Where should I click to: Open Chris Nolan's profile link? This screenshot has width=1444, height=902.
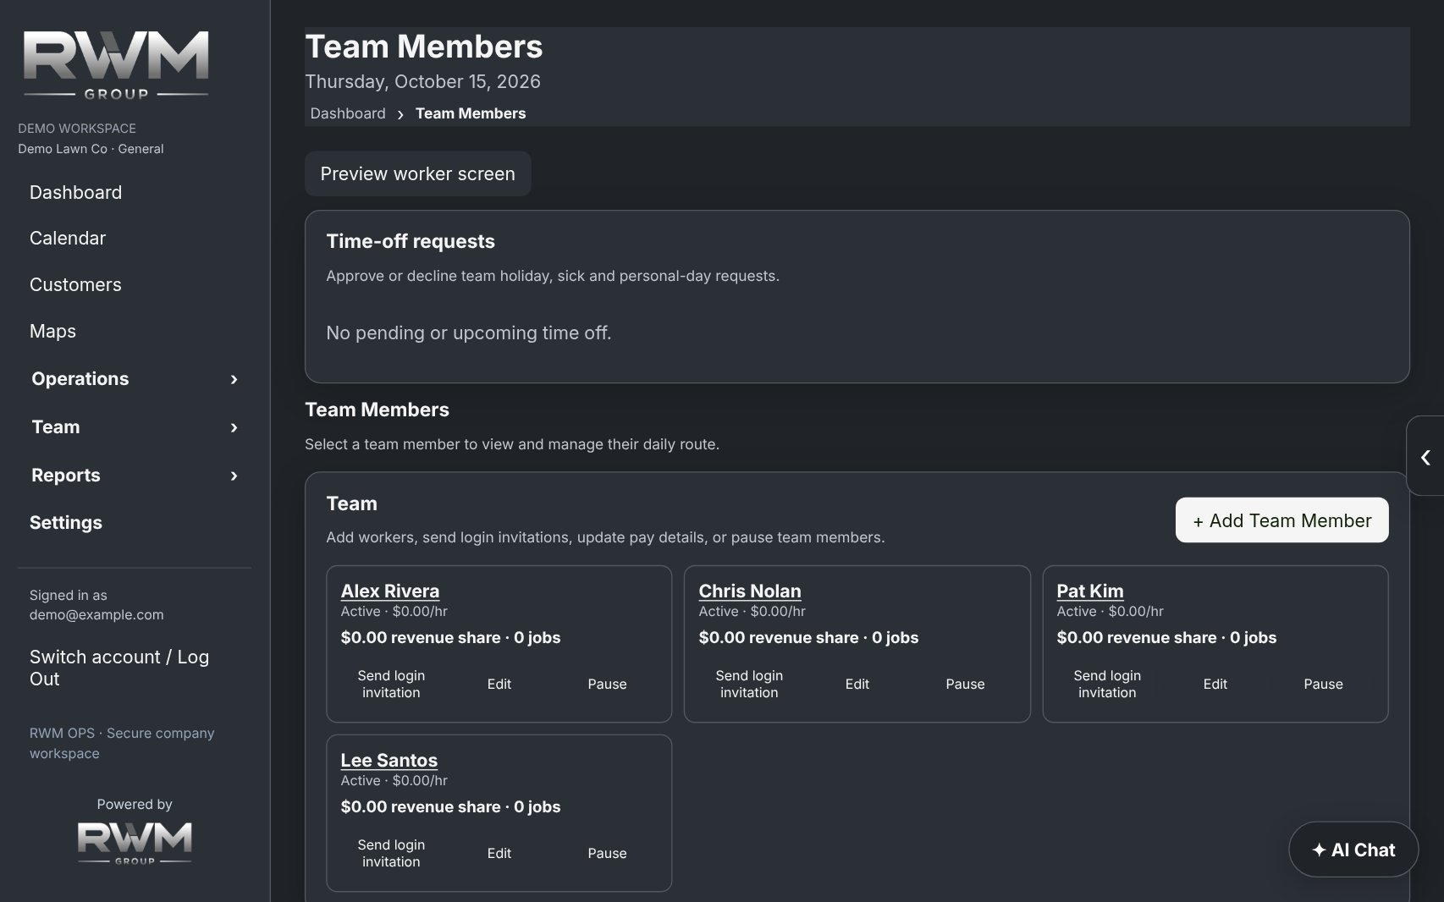pos(750,591)
